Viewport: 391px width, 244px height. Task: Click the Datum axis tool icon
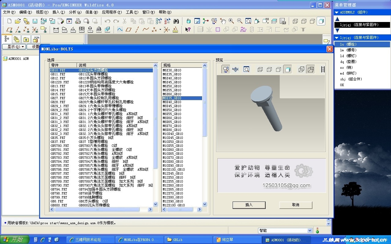[x=137, y=30]
